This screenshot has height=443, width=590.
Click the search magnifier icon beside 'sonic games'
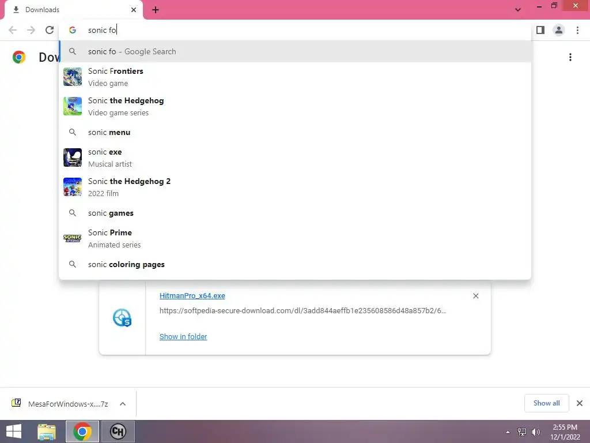point(73,213)
